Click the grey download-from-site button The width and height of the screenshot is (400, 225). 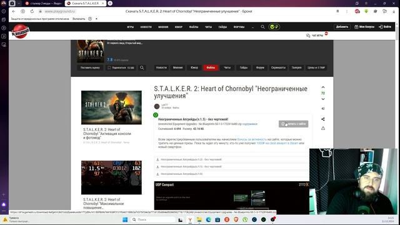pos(293,124)
